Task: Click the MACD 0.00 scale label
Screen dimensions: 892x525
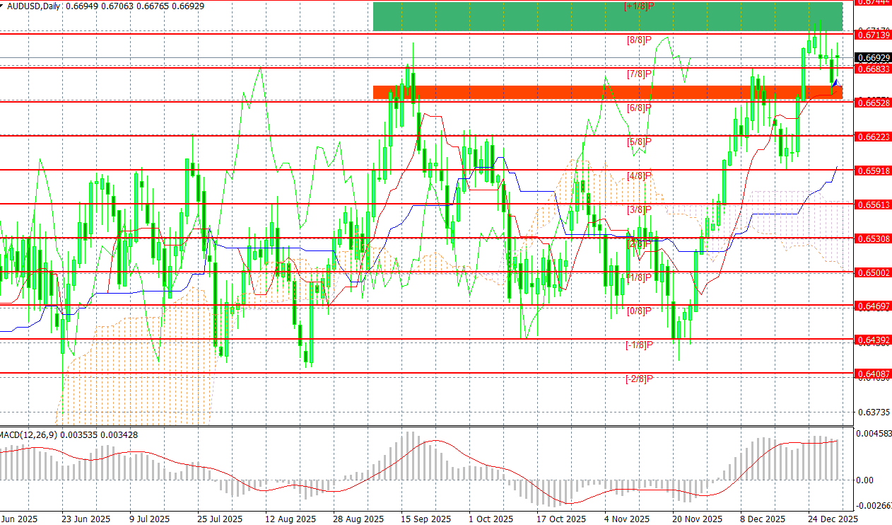Action: (864, 480)
